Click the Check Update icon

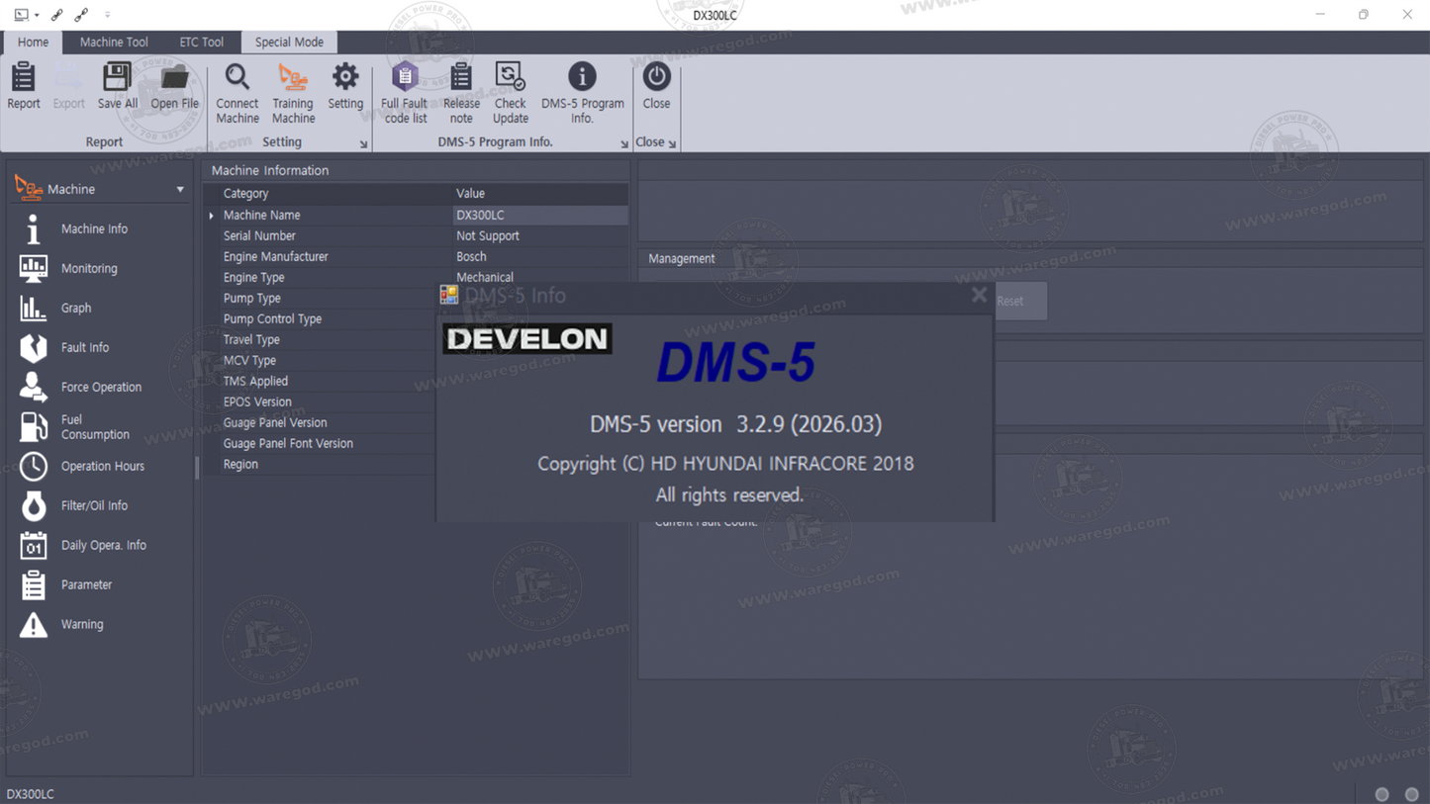coord(511,93)
